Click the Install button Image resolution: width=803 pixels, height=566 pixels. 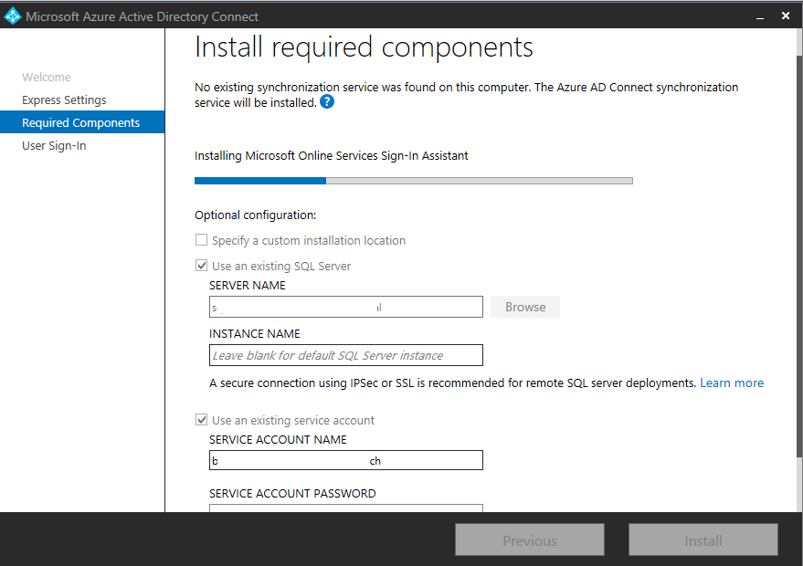[703, 540]
